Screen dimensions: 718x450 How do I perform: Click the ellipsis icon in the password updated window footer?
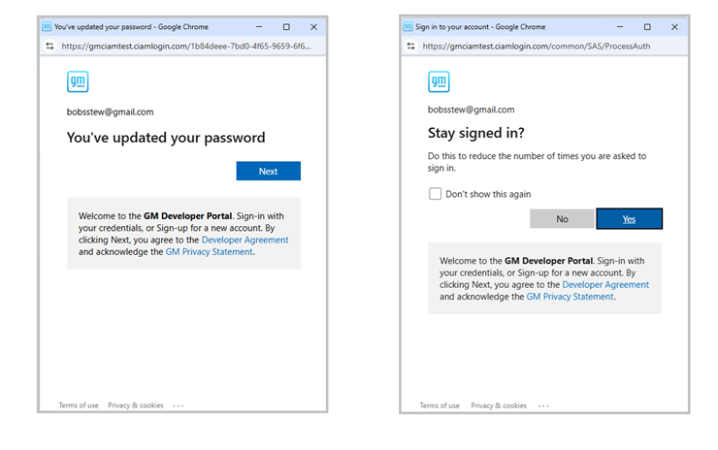point(179,405)
